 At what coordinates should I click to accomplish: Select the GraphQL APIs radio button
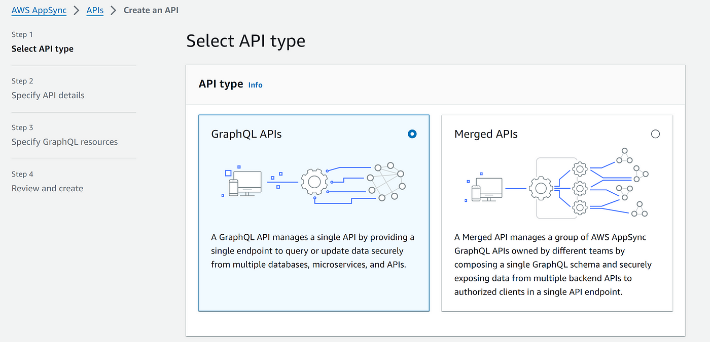tap(412, 134)
